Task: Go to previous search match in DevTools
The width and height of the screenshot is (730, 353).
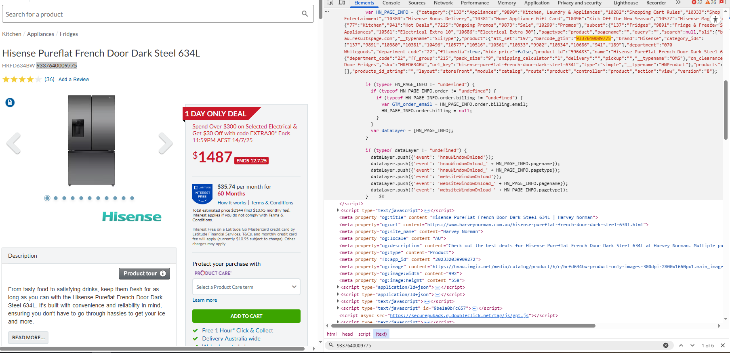Action: pos(681,345)
